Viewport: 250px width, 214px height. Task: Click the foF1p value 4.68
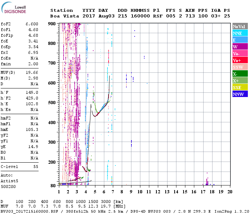tap(33, 35)
